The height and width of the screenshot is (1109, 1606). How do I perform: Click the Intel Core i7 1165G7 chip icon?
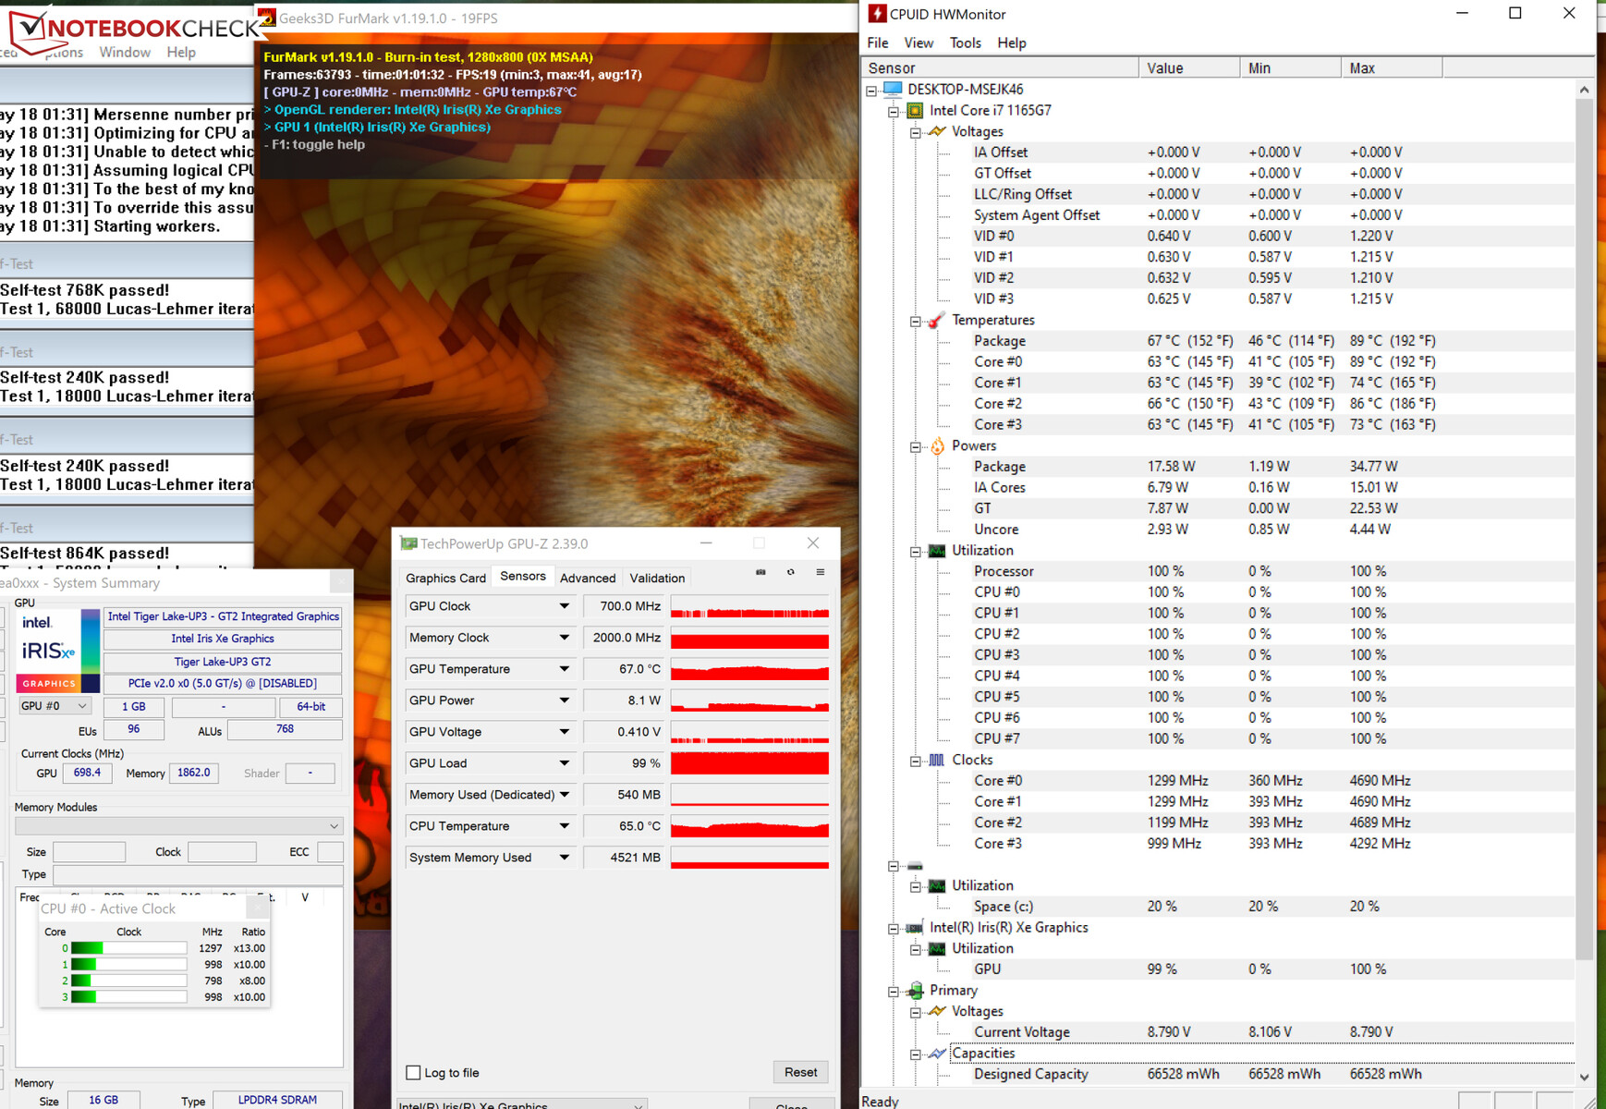[x=915, y=111]
